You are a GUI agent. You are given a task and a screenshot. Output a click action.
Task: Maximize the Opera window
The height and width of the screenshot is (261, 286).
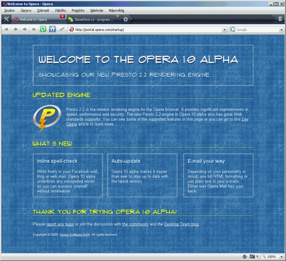tap(276, 4)
